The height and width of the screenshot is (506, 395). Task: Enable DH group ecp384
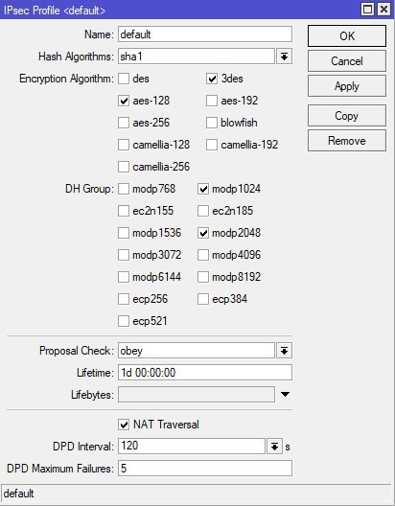tap(203, 299)
